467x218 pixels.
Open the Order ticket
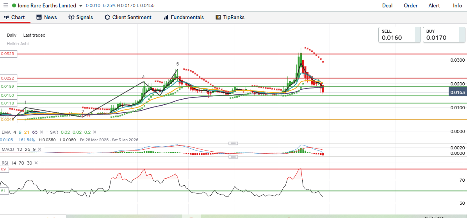(x=410, y=6)
